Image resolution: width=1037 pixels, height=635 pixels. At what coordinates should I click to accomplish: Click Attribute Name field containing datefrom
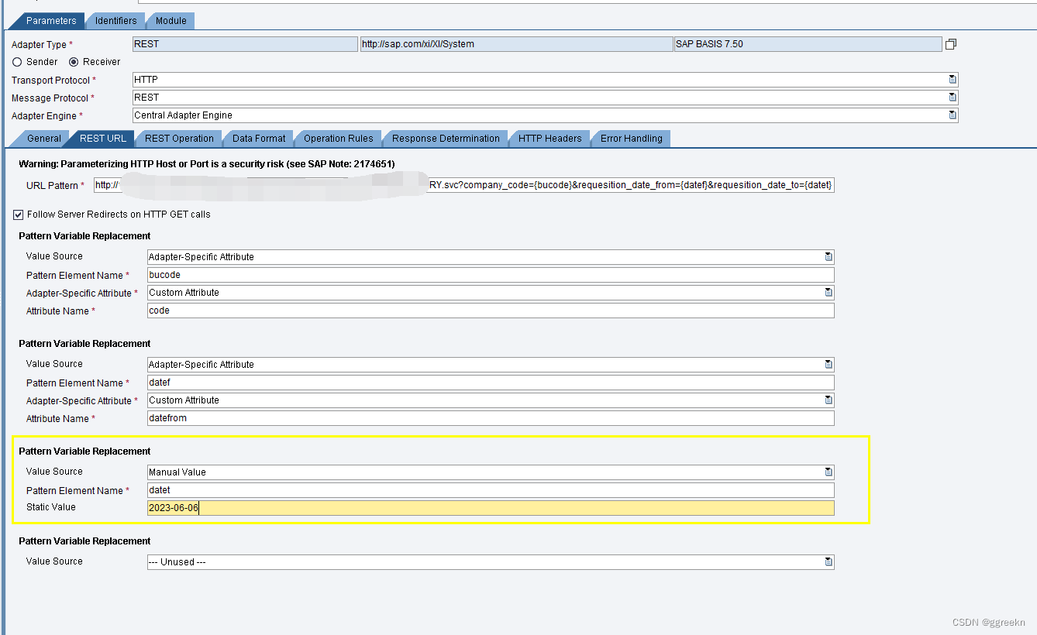491,418
